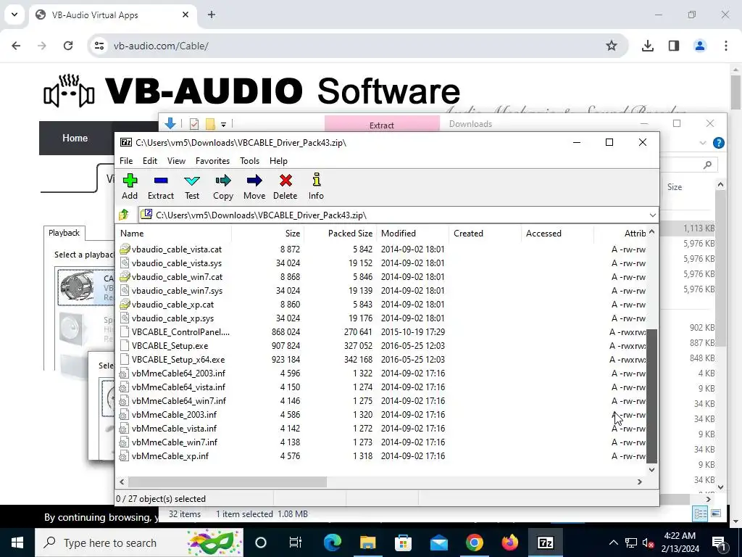This screenshot has height=557, width=742.
Task: Bookmark this page with the star icon
Action: pyautogui.click(x=612, y=46)
